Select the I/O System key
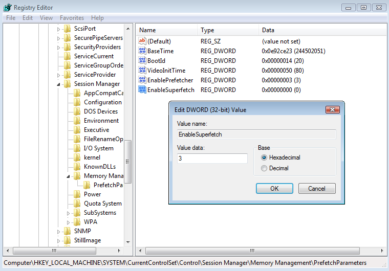Screen dimensions: 389x271 98,148
